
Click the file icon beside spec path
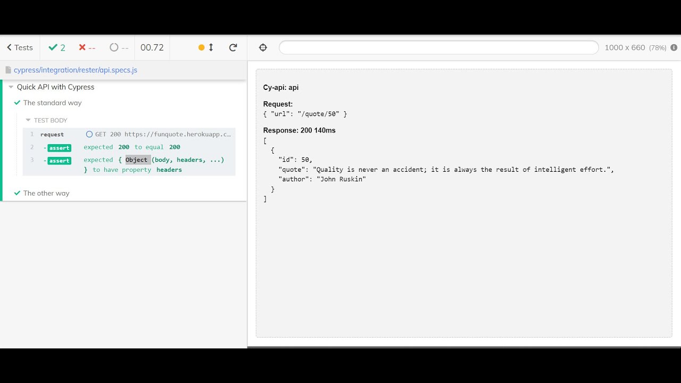pyautogui.click(x=9, y=70)
